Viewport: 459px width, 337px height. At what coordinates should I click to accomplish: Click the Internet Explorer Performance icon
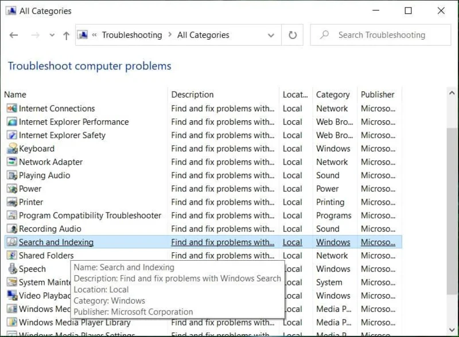click(12, 122)
